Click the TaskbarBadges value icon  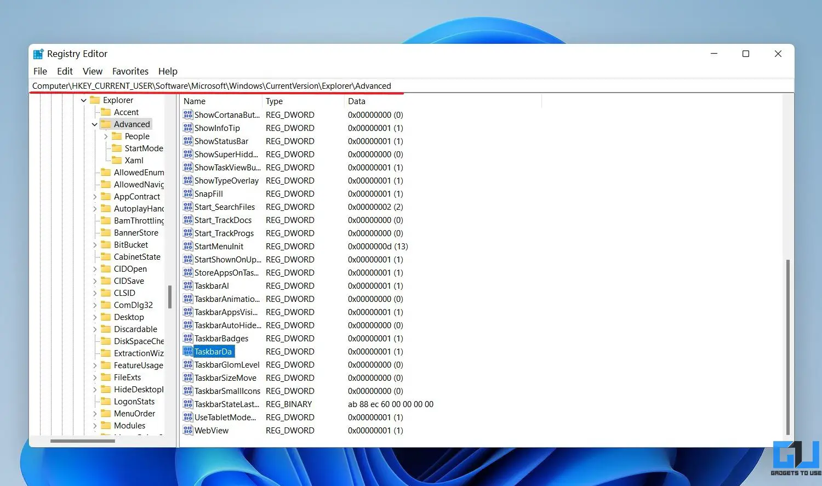[x=188, y=338]
